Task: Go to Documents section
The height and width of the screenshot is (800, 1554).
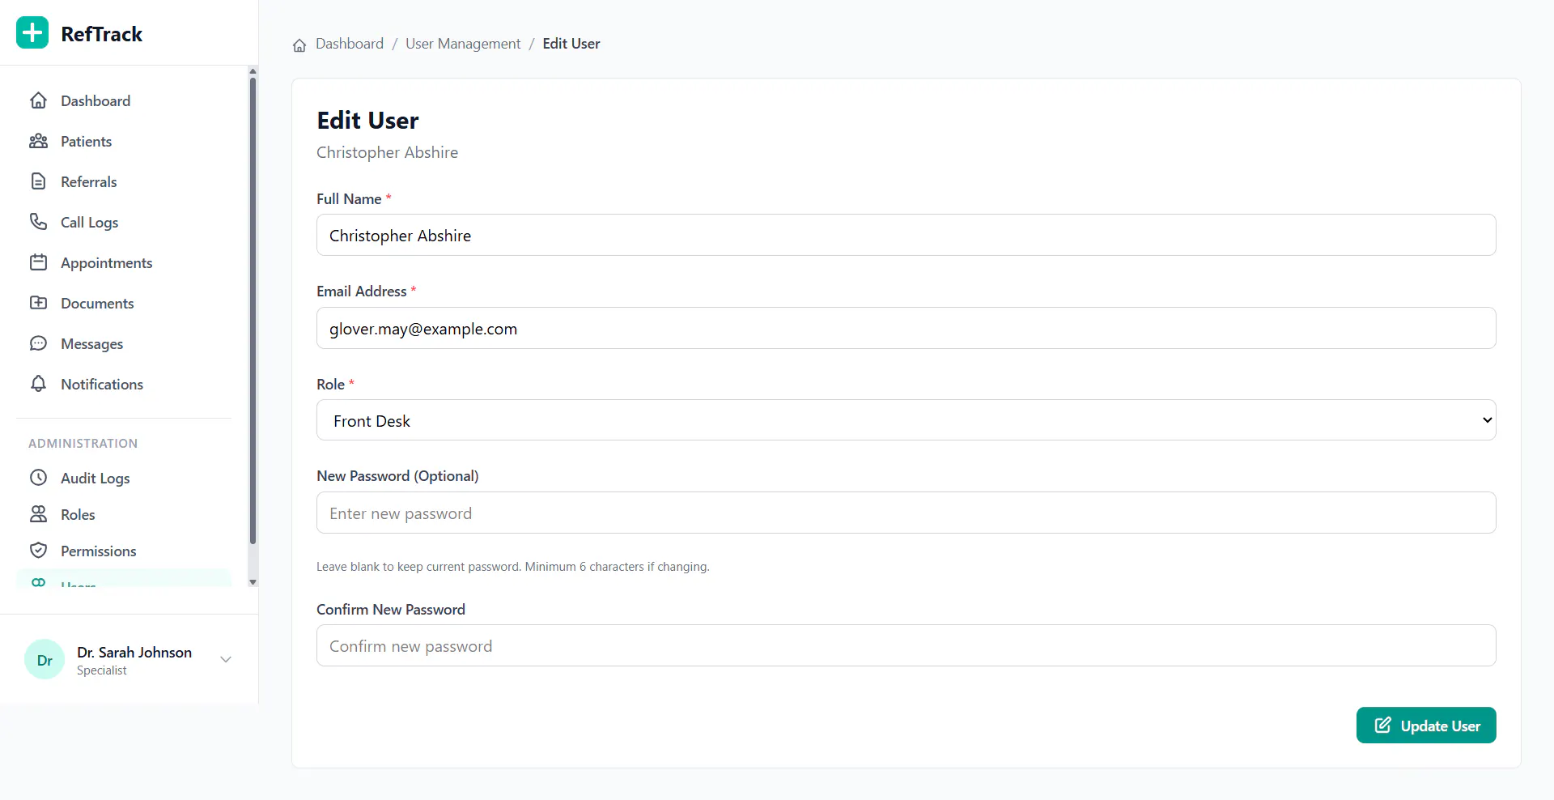Action: point(124,303)
